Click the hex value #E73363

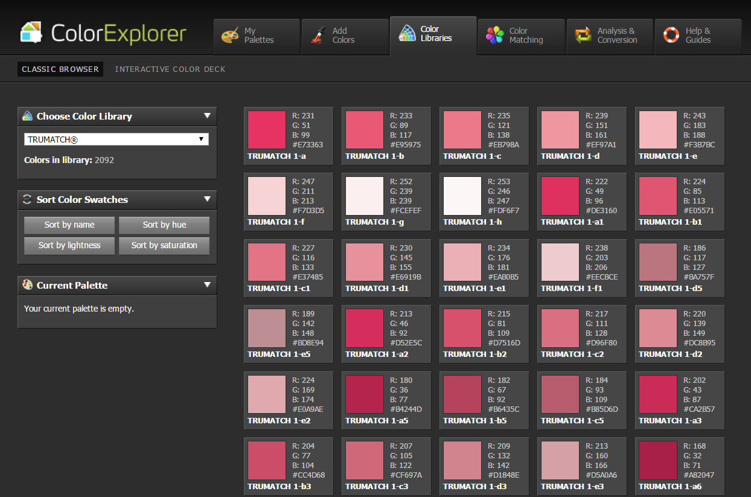307,145
